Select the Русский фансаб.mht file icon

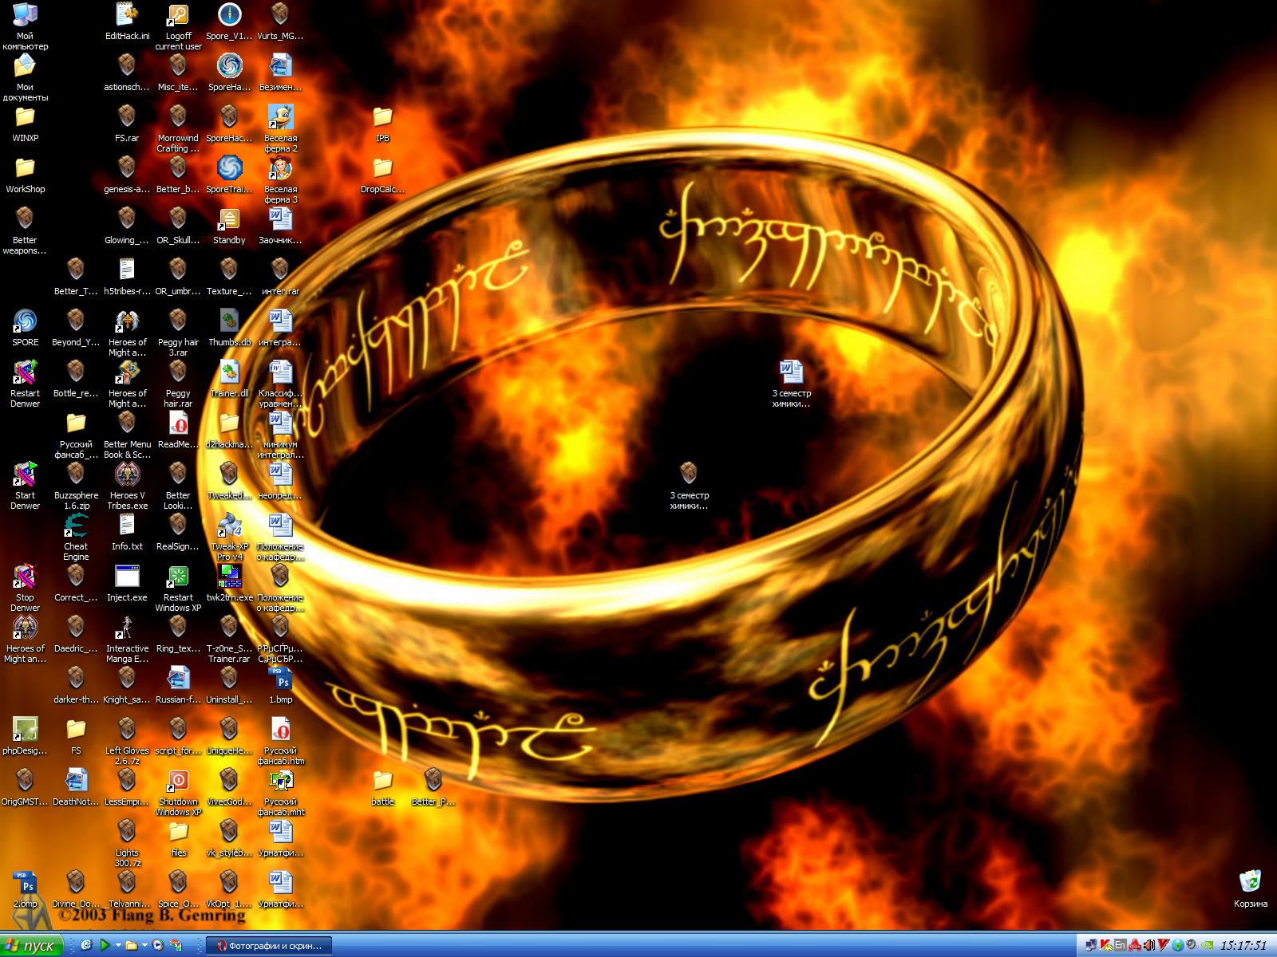(280, 792)
